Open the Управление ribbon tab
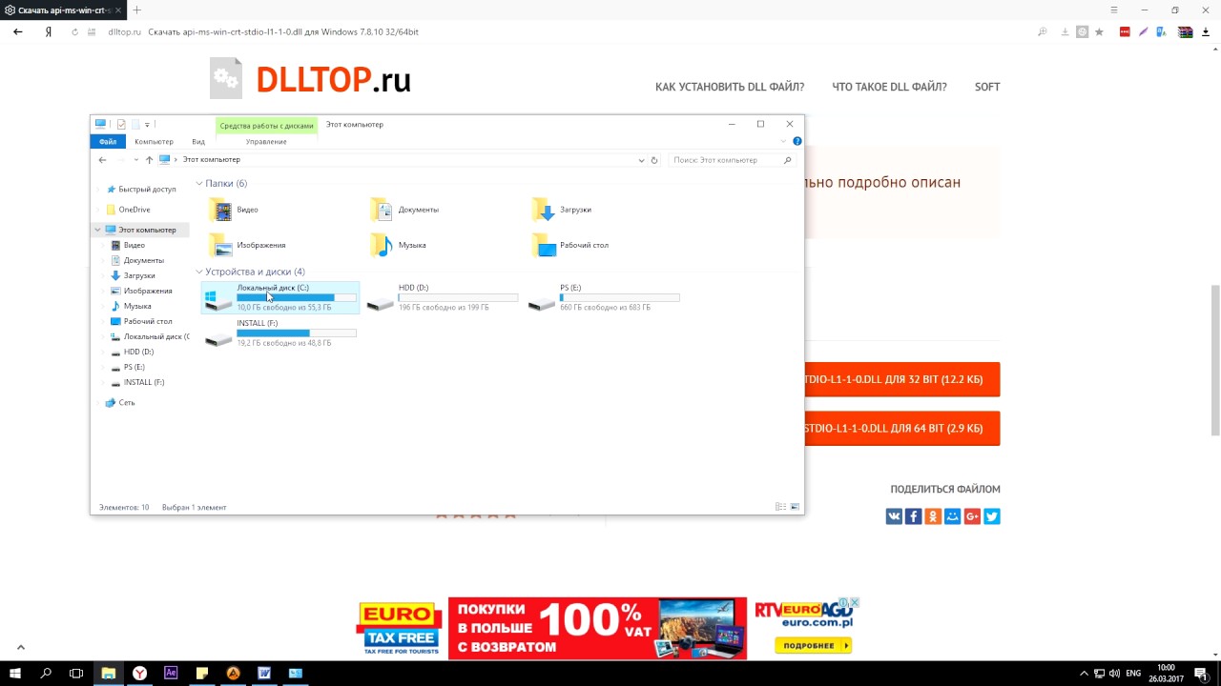 click(266, 141)
